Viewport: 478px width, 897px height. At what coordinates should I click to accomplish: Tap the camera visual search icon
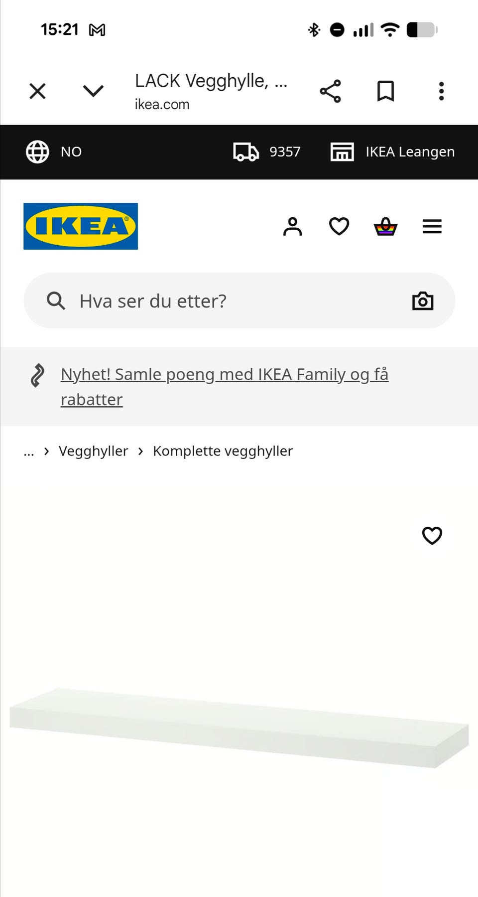click(x=423, y=301)
